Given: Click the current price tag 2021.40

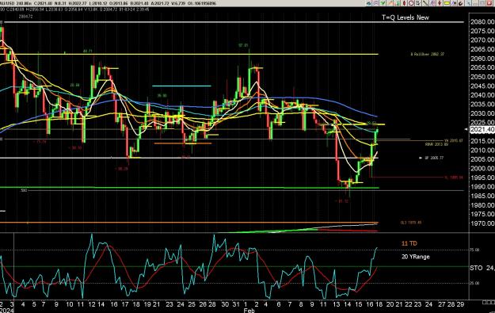Looking at the screenshot, I should click(x=482, y=129).
